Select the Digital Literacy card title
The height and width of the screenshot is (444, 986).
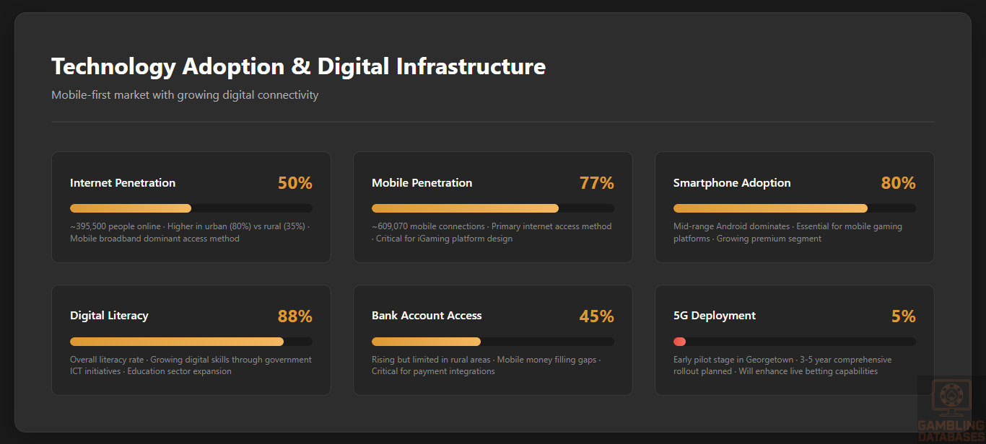pos(109,316)
